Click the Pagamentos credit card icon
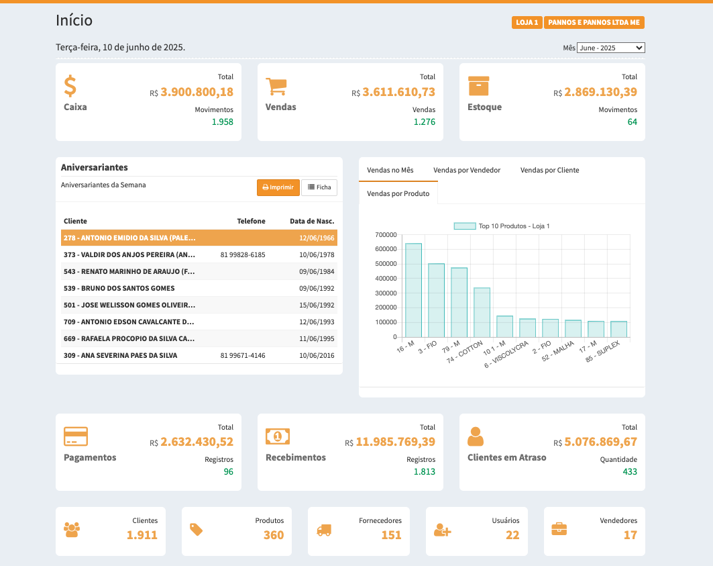713x566 pixels. coord(76,437)
